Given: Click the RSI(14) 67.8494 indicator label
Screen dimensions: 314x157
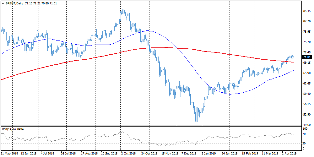Looking at the screenshot, I should tap(13, 129).
